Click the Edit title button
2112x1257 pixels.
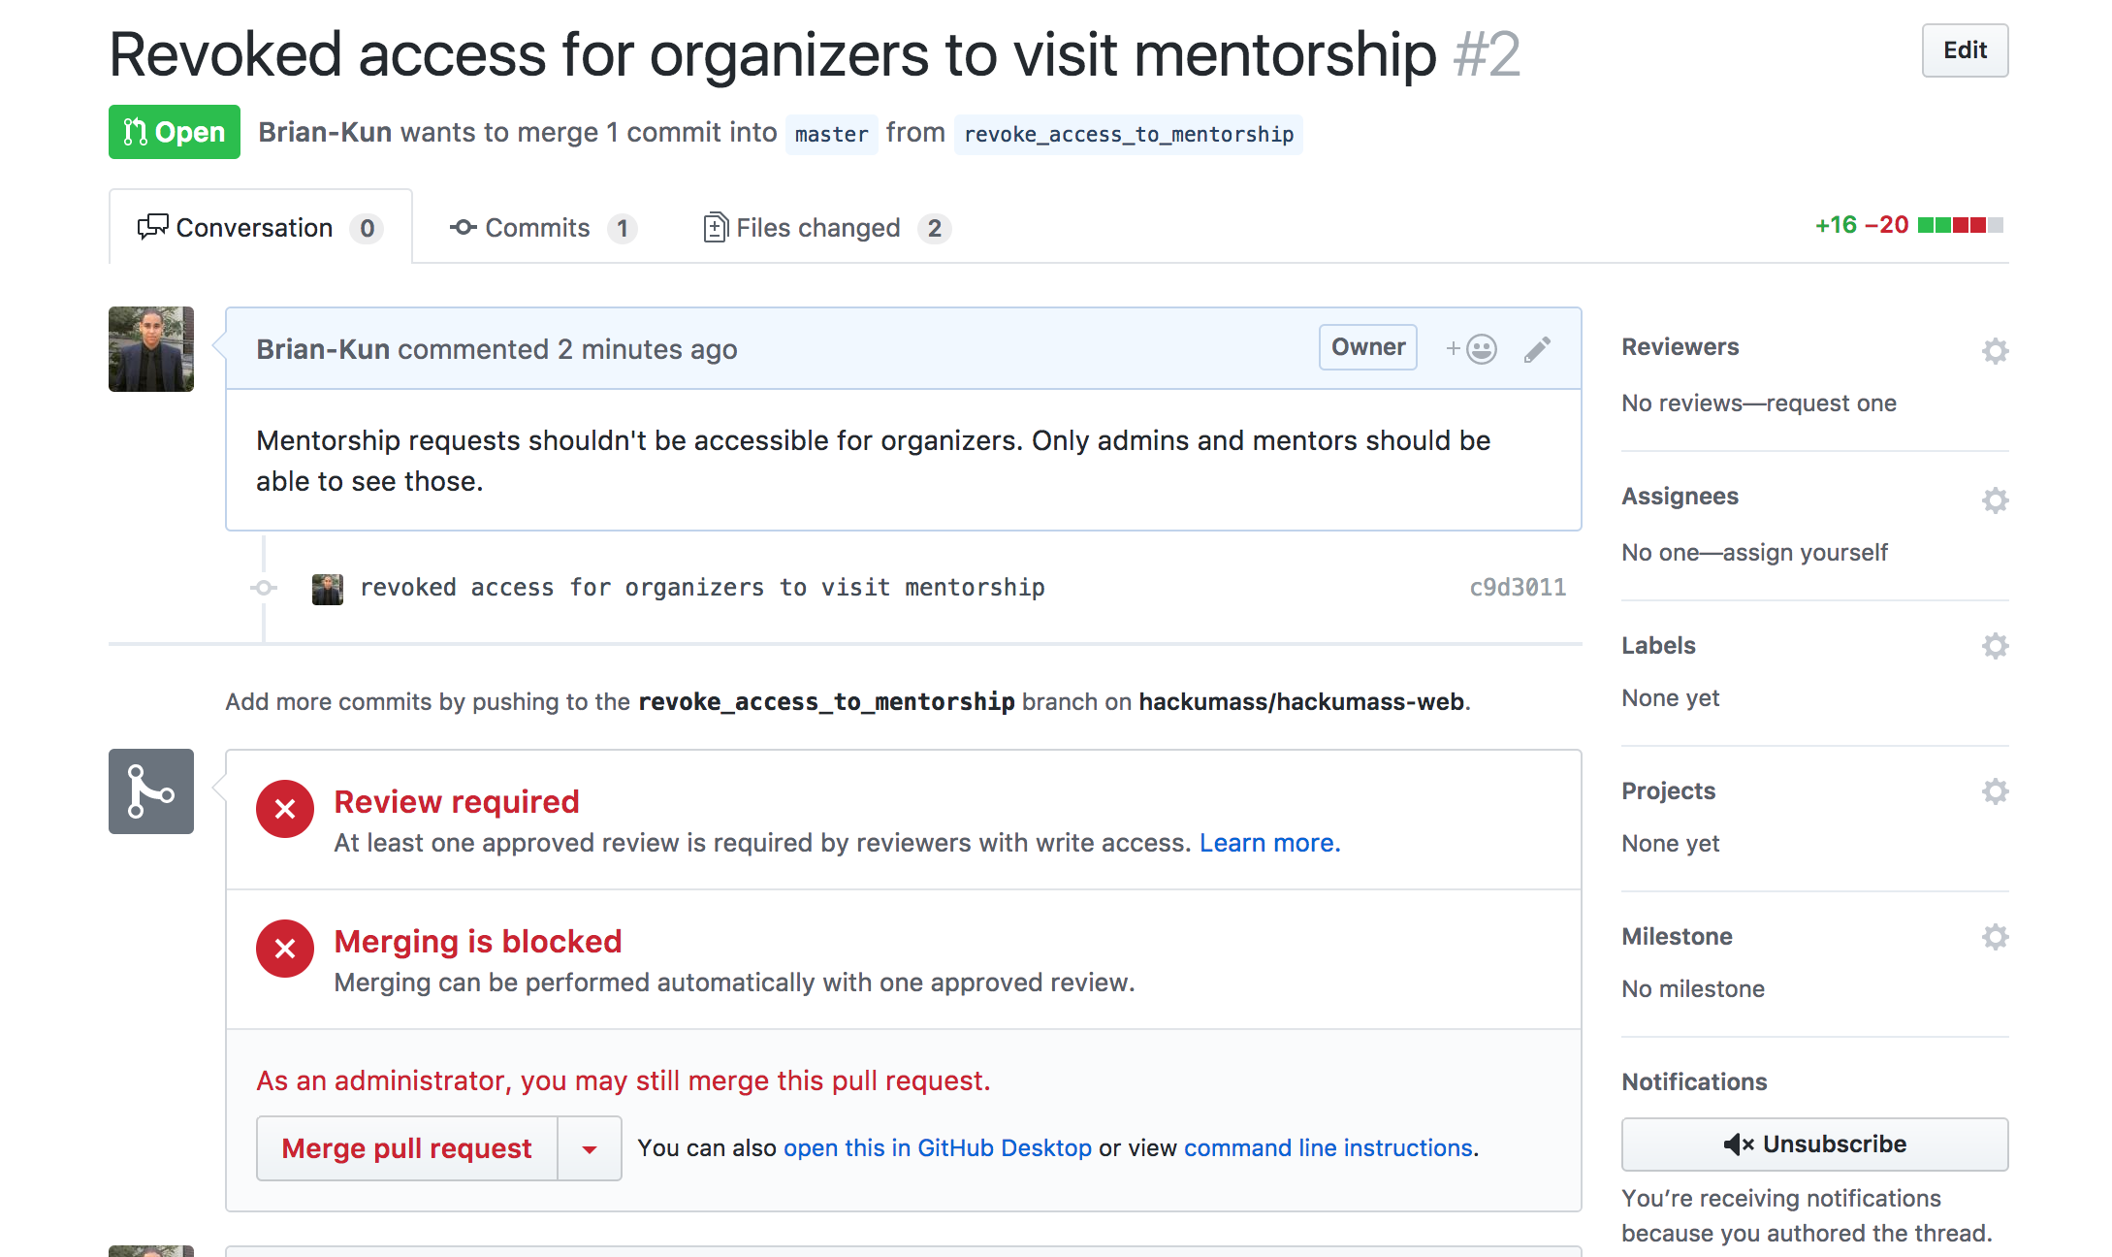click(1965, 50)
